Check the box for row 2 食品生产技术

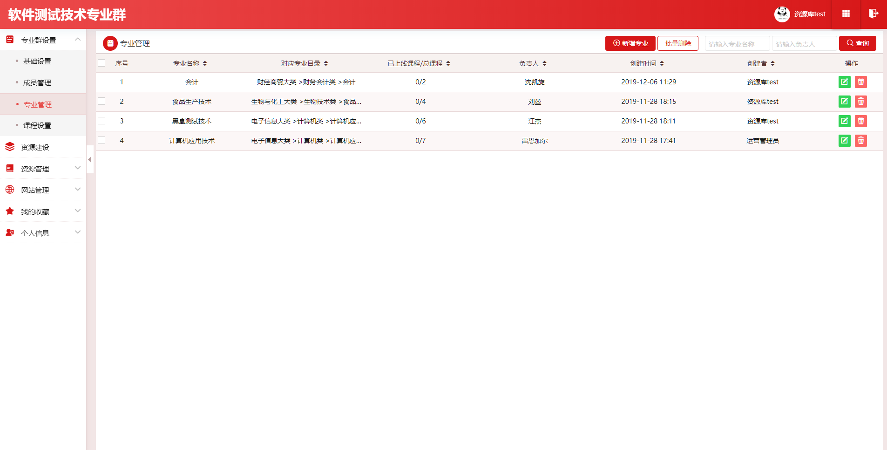tap(102, 101)
